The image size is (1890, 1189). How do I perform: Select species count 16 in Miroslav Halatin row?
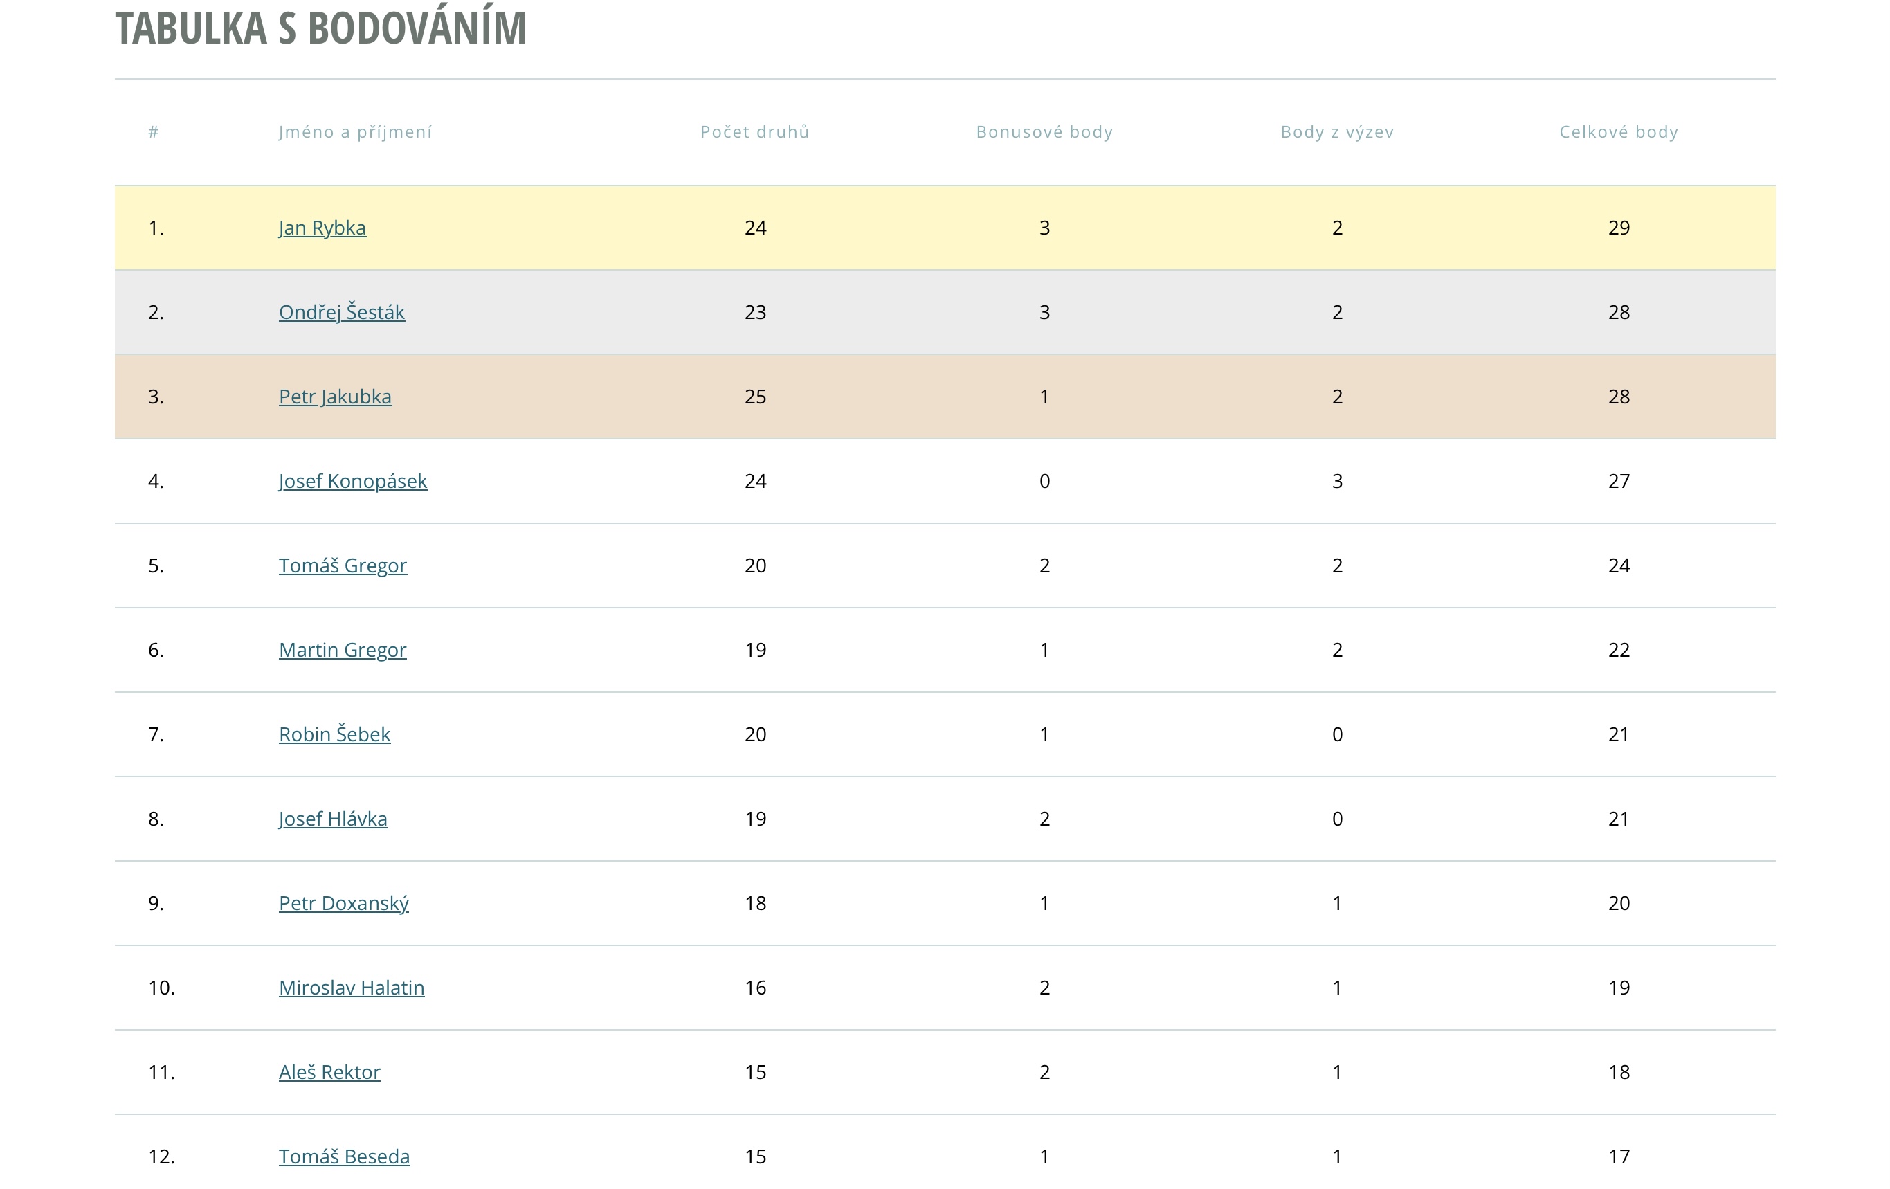tap(755, 988)
